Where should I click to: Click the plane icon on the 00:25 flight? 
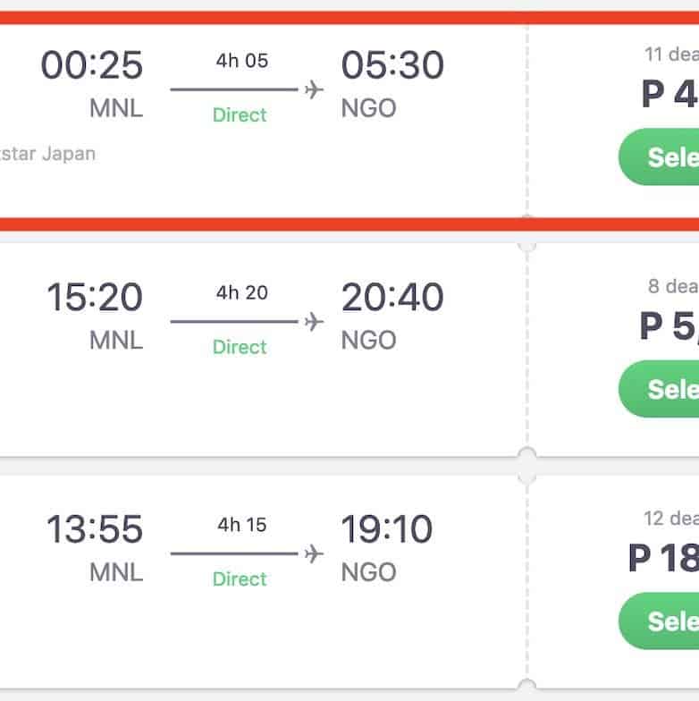(314, 89)
